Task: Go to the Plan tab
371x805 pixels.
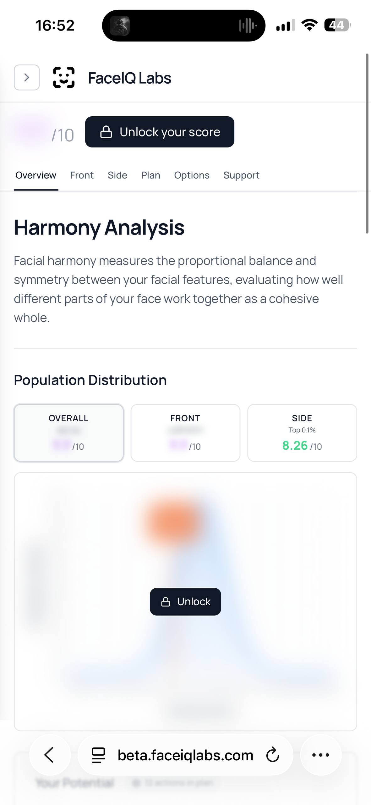Action: [x=150, y=175]
